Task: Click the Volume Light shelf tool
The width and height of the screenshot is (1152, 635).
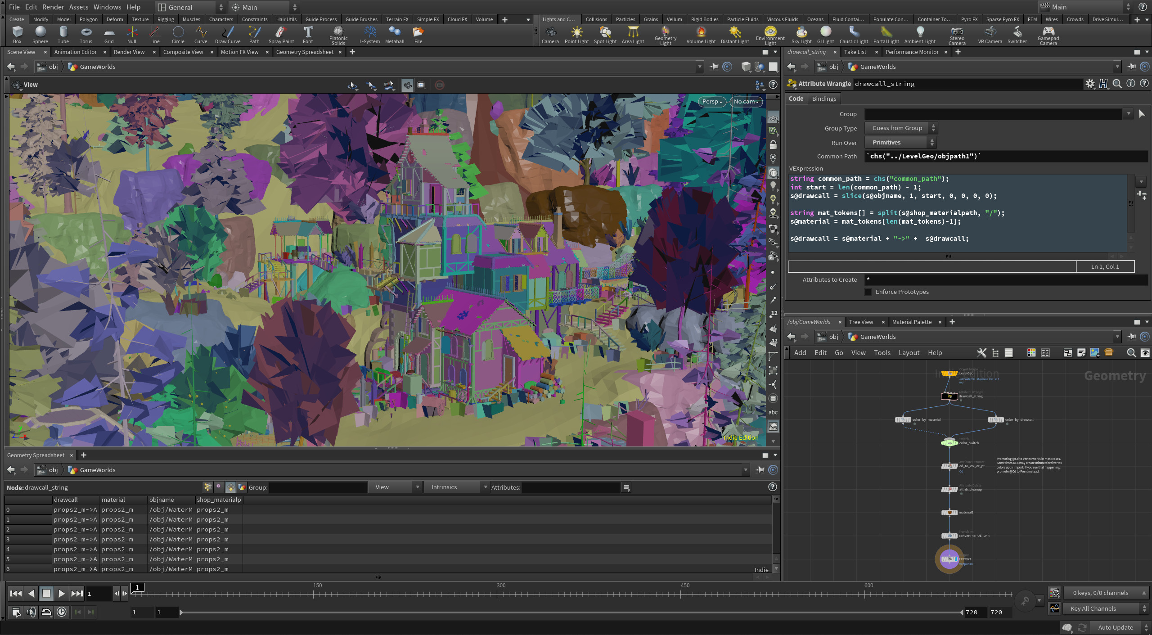Action: [700, 35]
